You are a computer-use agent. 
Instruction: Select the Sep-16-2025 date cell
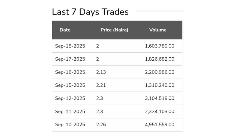pos(70,72)
